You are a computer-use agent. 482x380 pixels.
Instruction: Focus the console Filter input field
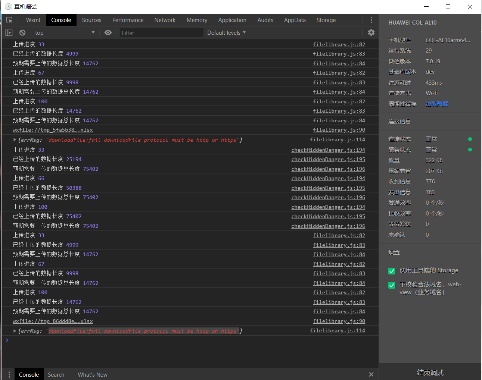[161, 33]
